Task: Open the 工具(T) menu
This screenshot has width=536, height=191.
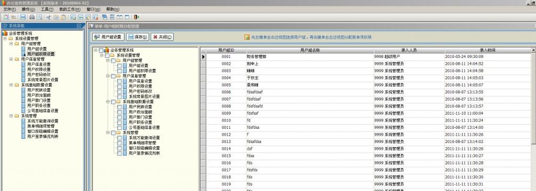Action: pos(47,9)
